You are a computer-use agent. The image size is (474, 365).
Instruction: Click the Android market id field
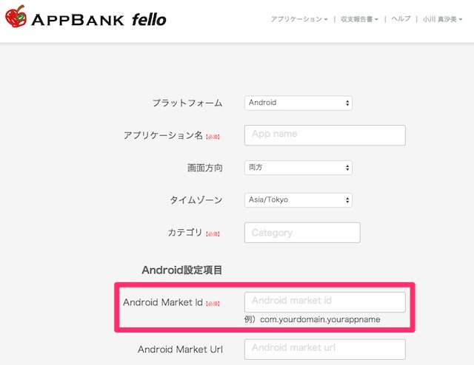coord(324,302)
